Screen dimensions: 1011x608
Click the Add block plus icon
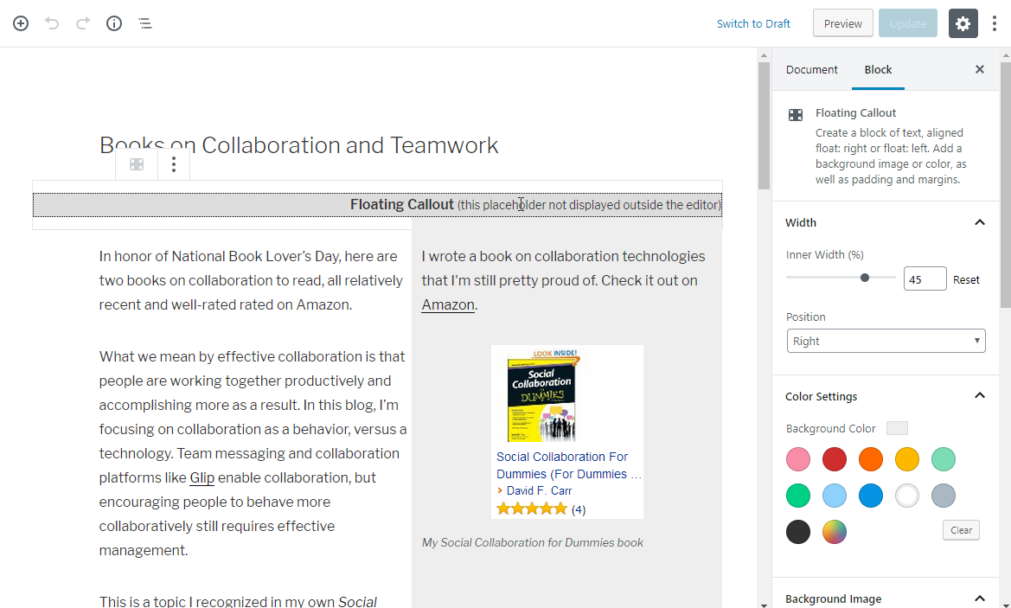21,24
